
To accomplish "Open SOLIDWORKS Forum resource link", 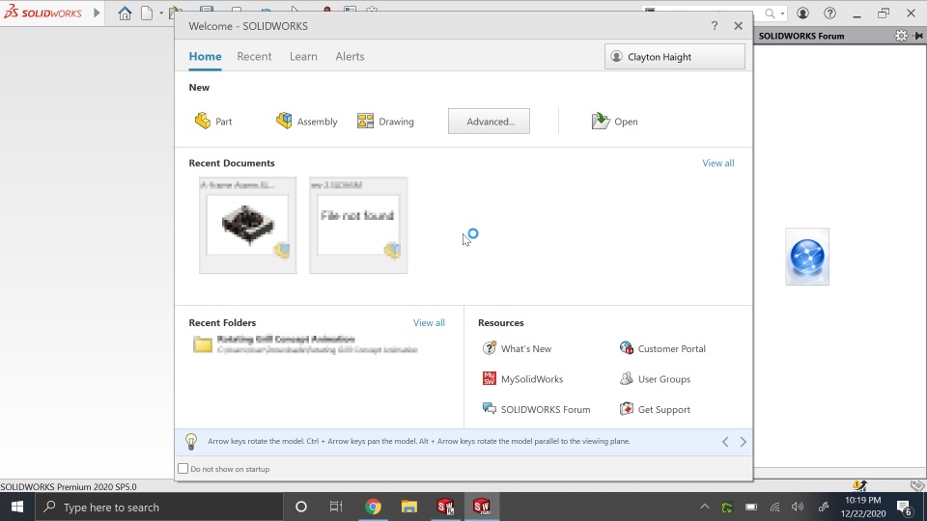I will coord(537,409).
